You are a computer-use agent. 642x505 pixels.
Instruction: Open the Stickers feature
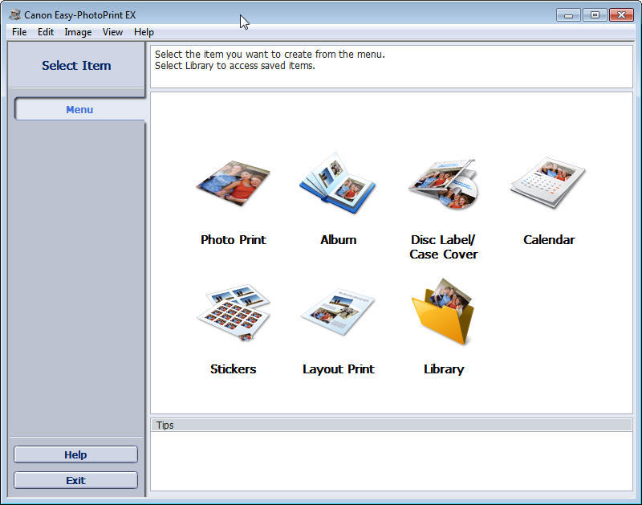tap(233, 313)
